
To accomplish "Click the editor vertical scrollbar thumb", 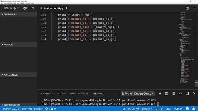I will [x=196, y=84].
